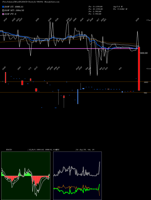The height and width of the screenshot is (200, 151).
Task: Click the '<Lows' marker label
Action: pyautogui.click(x=148, y=68)
